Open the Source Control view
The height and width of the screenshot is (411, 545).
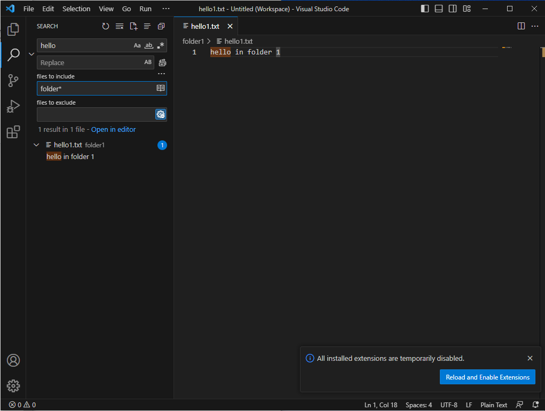pyautogui.click(x=13, y=80)
